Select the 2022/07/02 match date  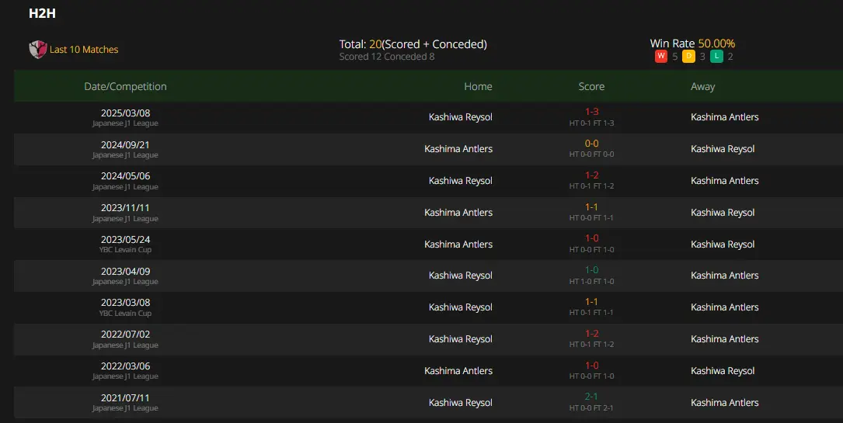pyautogui.click(x=125, y=335)
